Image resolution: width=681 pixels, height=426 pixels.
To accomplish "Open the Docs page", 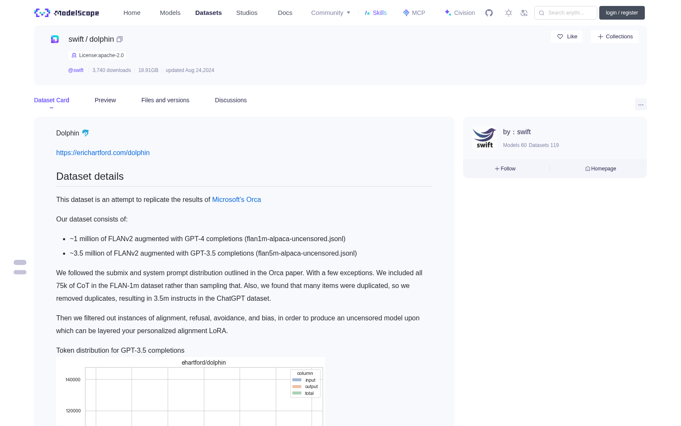I will [x=285, y=13].
